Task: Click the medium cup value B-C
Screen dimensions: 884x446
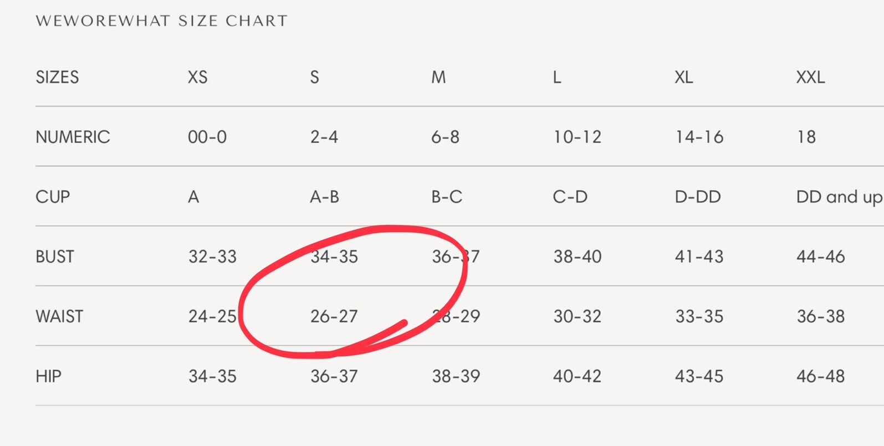Action: click(447, 197)
